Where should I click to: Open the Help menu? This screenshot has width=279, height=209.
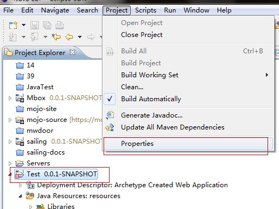(224, 10)
